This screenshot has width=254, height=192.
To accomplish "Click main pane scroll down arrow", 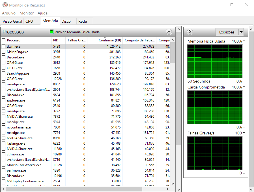I will [178, 189].
